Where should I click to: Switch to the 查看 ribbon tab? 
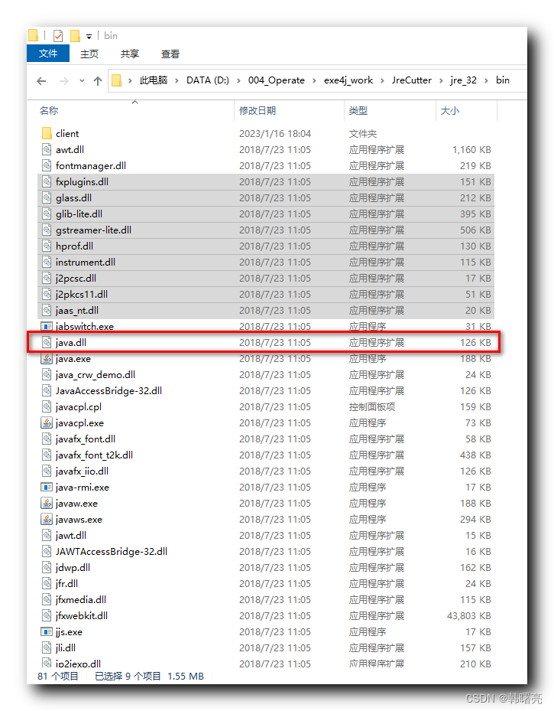click(x=170, y=54)
